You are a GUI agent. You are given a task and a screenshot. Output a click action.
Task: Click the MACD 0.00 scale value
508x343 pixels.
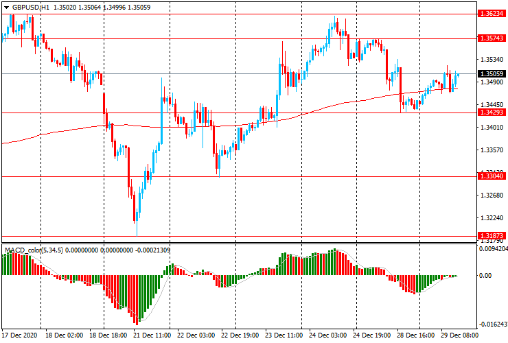(485, 275)
